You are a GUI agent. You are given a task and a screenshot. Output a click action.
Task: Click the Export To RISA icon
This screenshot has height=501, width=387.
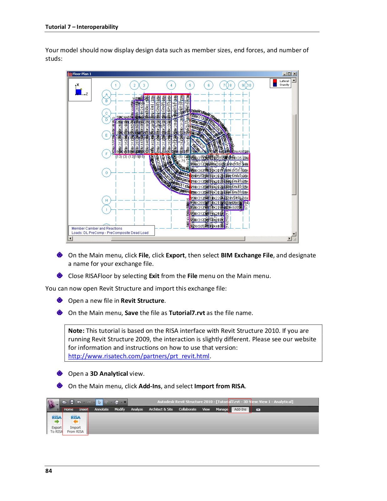(x=57, y=420)
